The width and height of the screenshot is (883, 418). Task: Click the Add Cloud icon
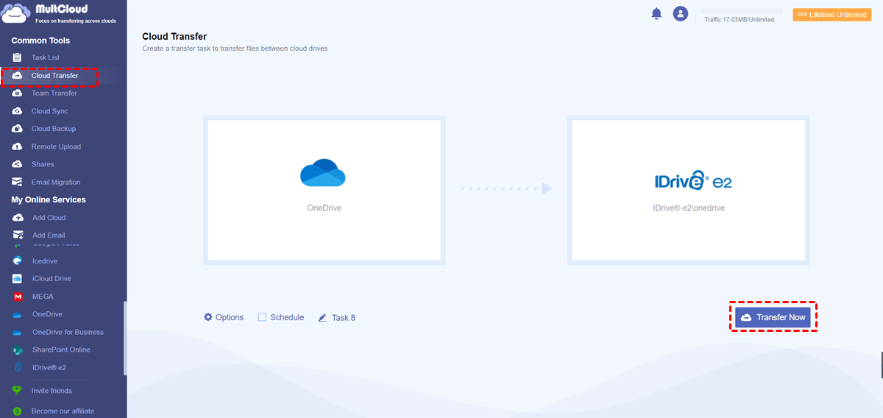[x=18, y=218]
